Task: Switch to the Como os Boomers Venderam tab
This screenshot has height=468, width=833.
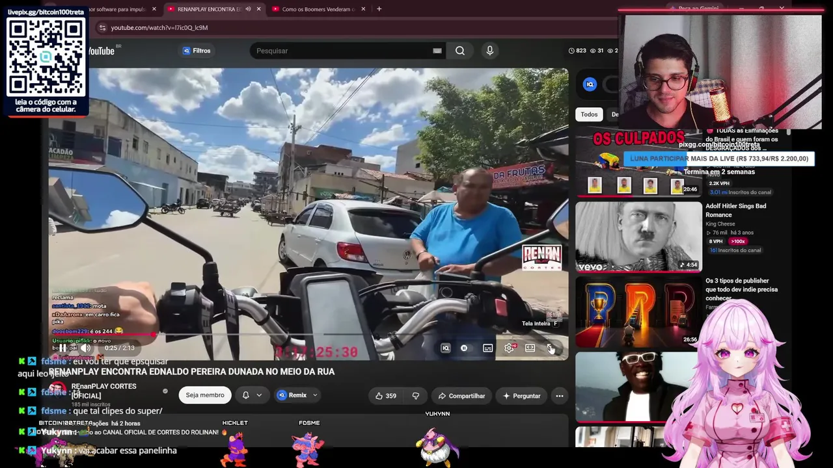Action: point(318,9)
